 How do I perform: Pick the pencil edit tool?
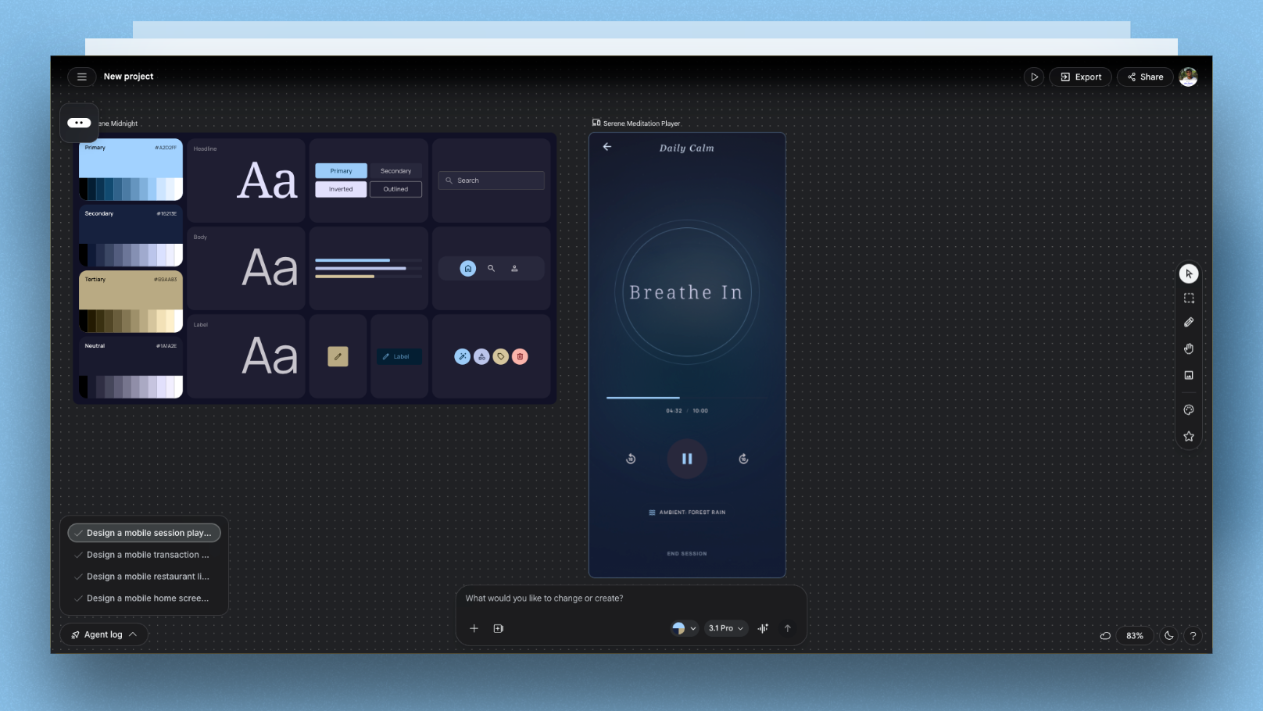(1188, 321)
